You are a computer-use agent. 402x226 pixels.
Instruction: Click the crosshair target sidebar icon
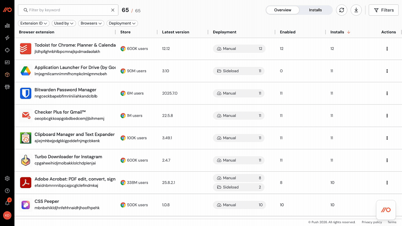click(x=7, y=50)
